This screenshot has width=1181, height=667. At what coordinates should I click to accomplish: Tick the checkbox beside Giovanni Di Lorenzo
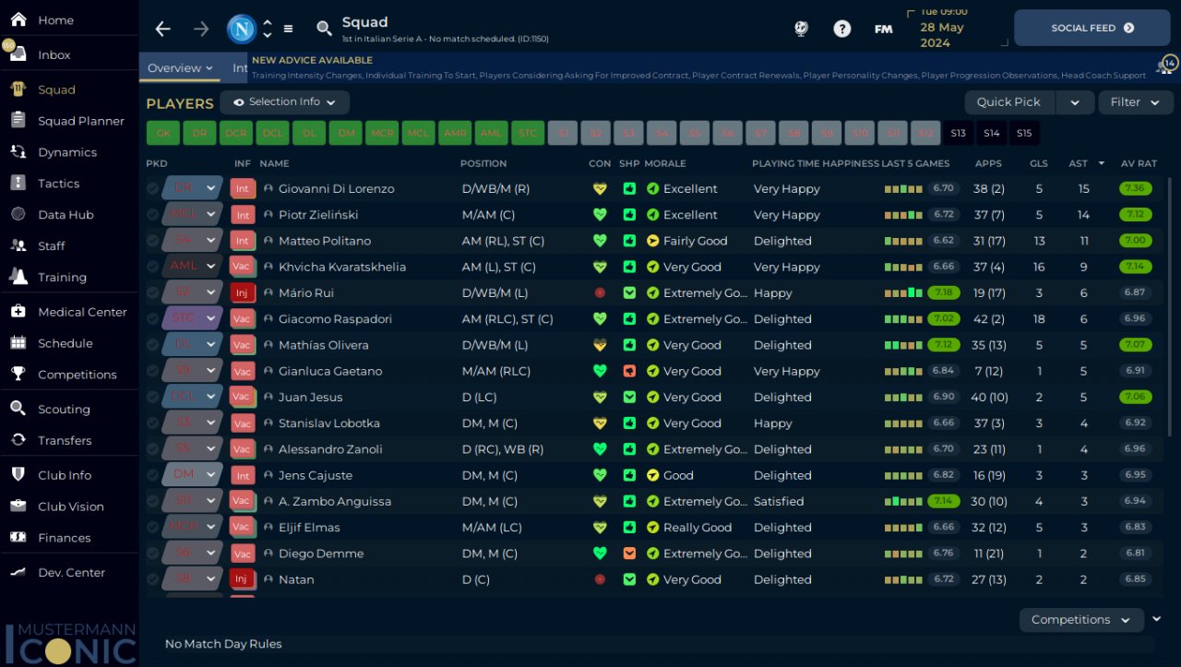click(152, 188)
